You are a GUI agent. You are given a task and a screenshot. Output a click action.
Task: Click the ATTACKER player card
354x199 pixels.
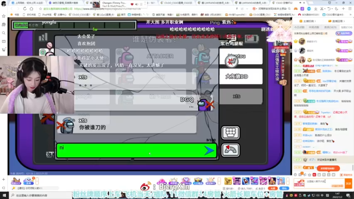click(151, 56)
